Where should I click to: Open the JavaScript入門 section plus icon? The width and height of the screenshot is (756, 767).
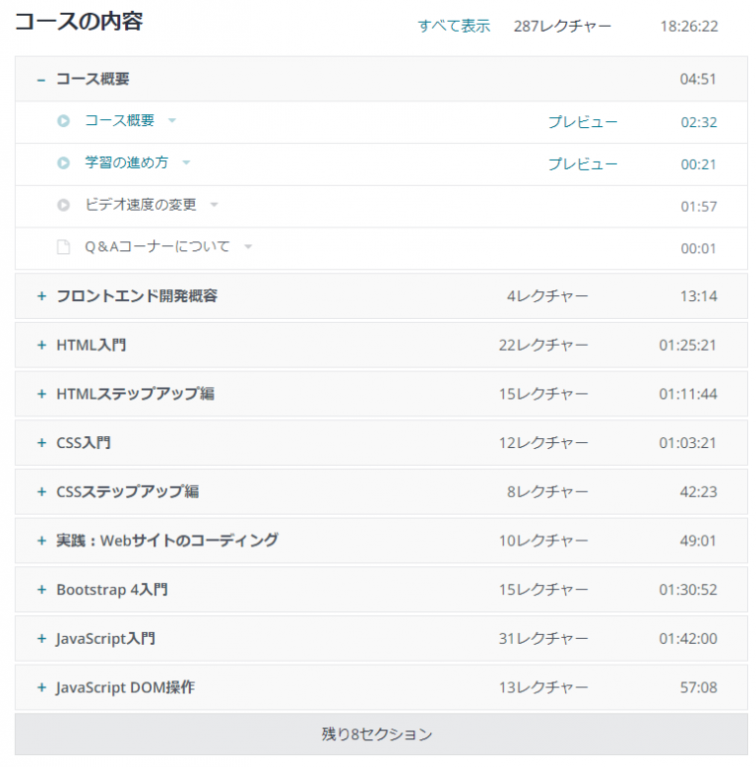41,639
